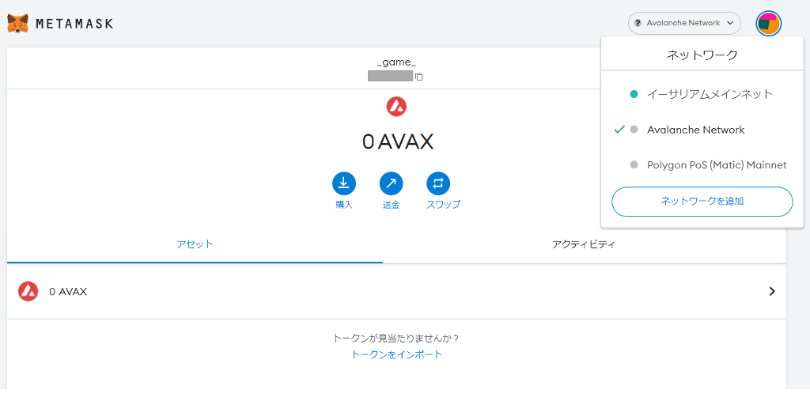Expand the 0 AVAX asset chevron
Viewport: 810px width, 394px height.
[772, 291]
